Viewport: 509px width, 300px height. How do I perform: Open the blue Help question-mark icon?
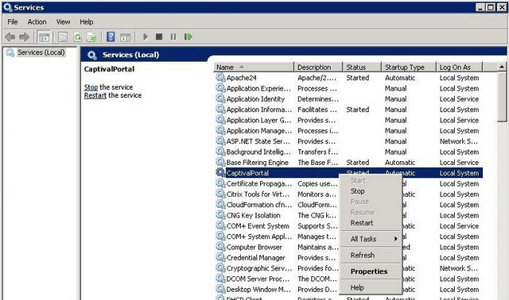click(111, 37)
